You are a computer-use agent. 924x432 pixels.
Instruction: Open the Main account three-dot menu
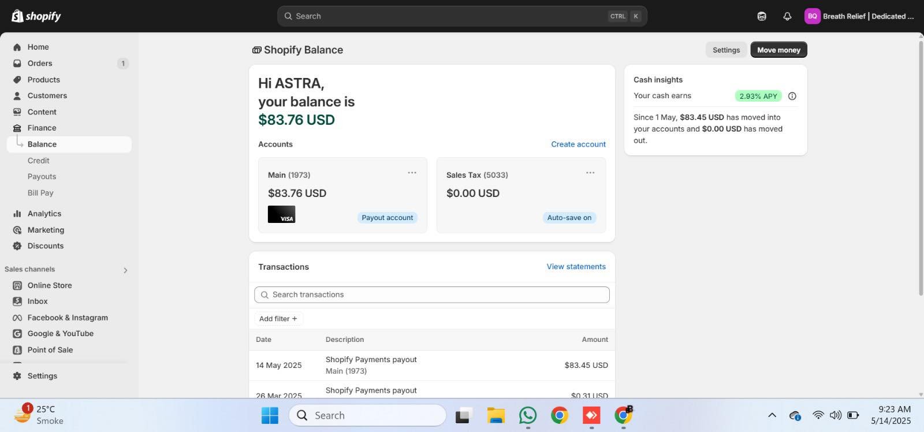pos(412,173)
